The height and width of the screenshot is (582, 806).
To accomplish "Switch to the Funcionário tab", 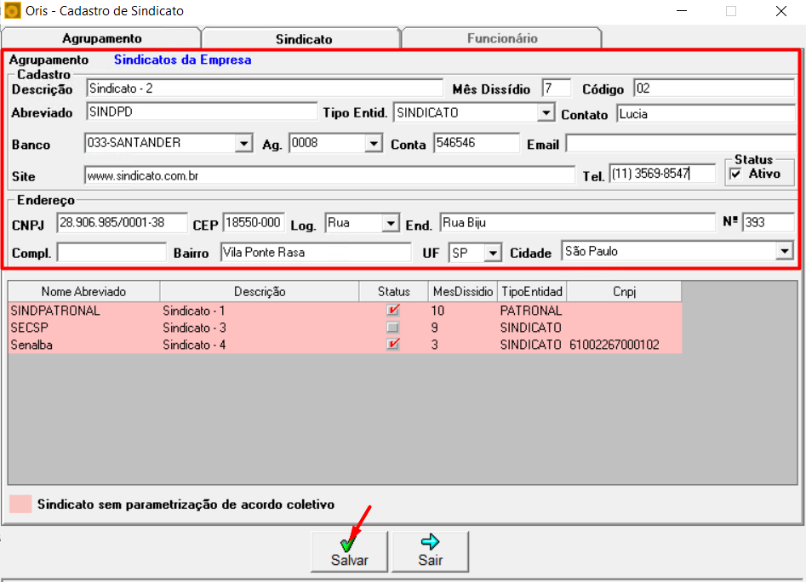I will click(x=501, y=38).
